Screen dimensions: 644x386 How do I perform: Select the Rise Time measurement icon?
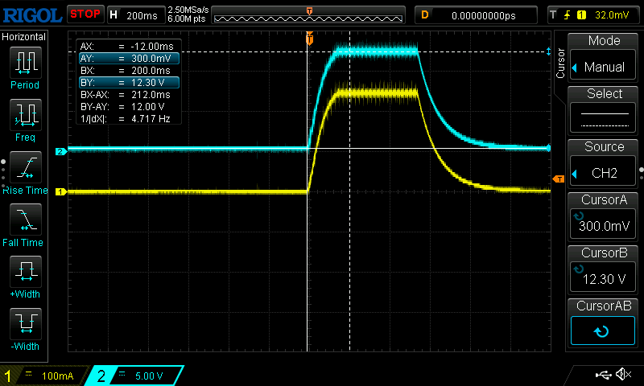pos(26,167)
